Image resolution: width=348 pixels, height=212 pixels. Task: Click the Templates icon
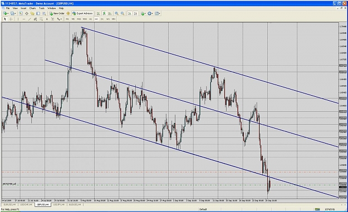pyautogui.click(x=156, y=13)
